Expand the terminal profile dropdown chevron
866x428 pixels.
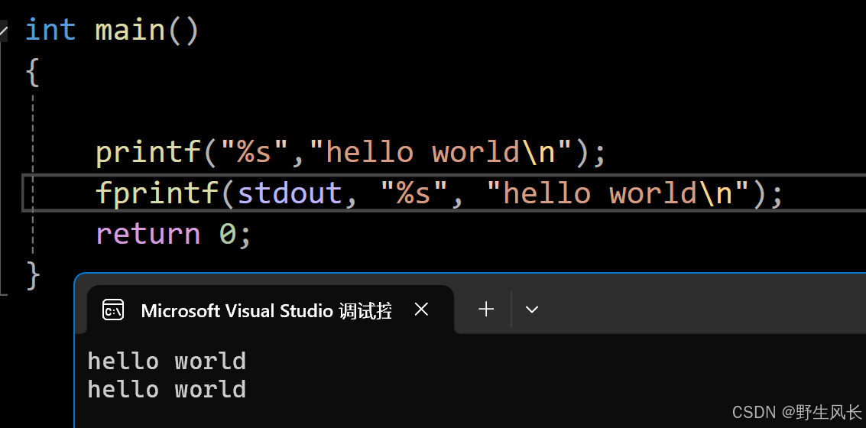[x=532, y=310]
